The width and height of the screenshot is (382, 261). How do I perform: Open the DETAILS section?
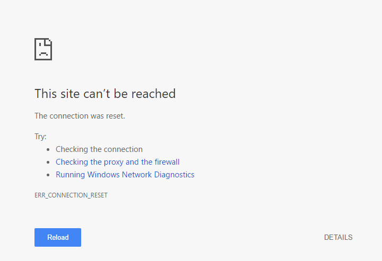(338, 237)
